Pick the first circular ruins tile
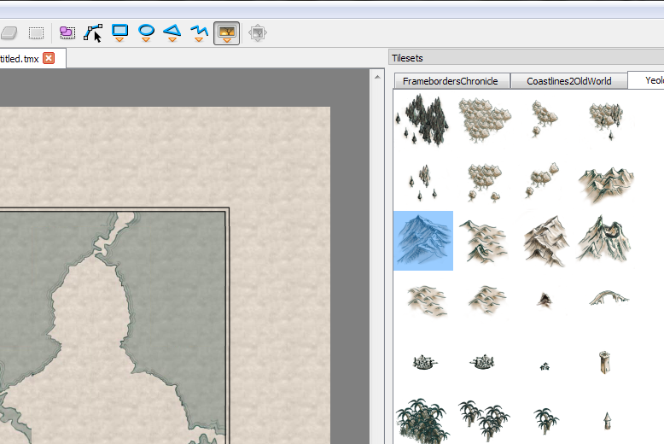664x444 pixels. tap(424, 362)
